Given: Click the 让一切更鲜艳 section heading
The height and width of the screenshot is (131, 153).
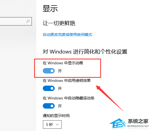Looking at the screenshot, I should point(59,23).
